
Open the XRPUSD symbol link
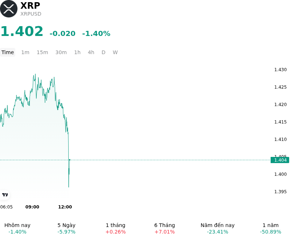pyautogui.click(x=31, y=14)
